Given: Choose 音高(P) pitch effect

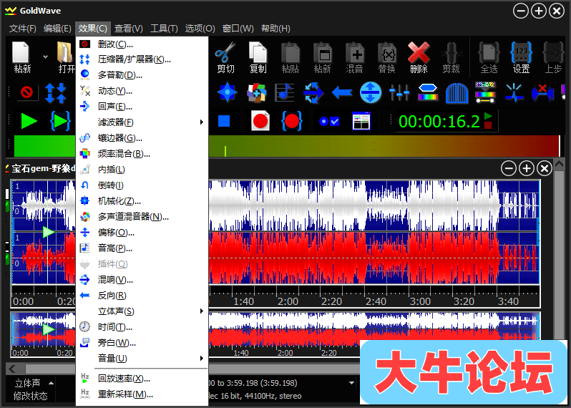Looking at the screenshot, I should pos(142,248).
